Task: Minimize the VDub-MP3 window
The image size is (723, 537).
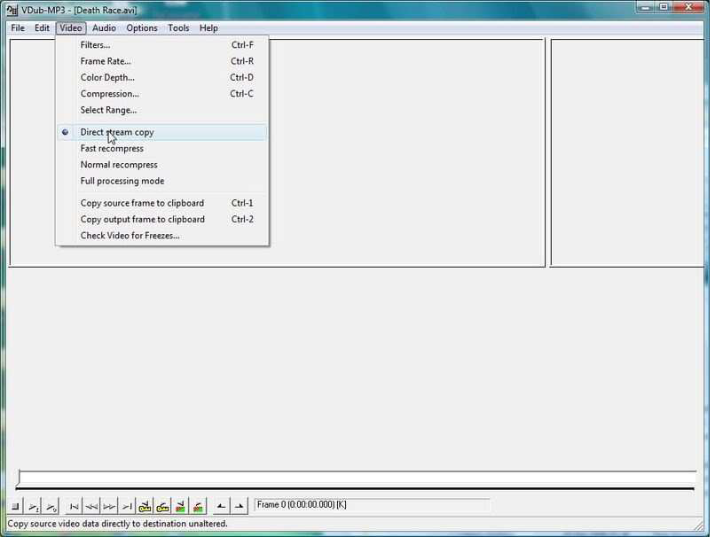Action: pos(645,7)
